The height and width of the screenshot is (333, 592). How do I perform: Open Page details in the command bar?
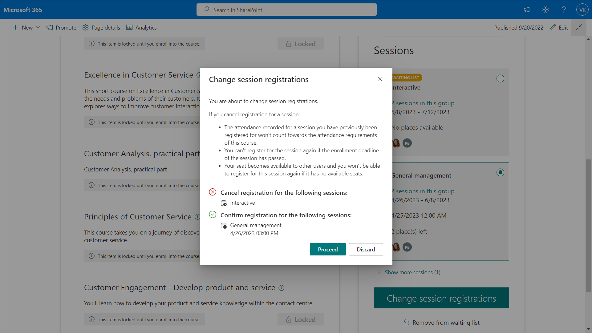click(101, 27)
